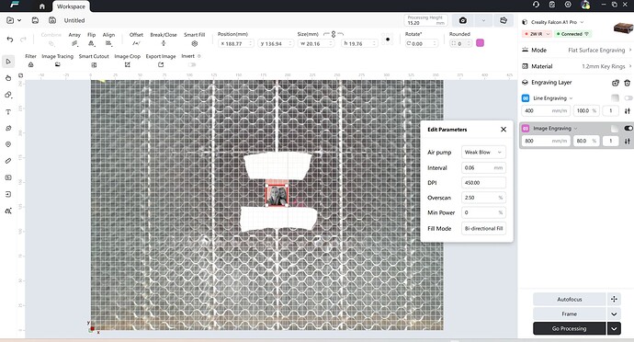Click the DPI value field
This screenshot has height=342, width=634.
[x=483, y=183]
